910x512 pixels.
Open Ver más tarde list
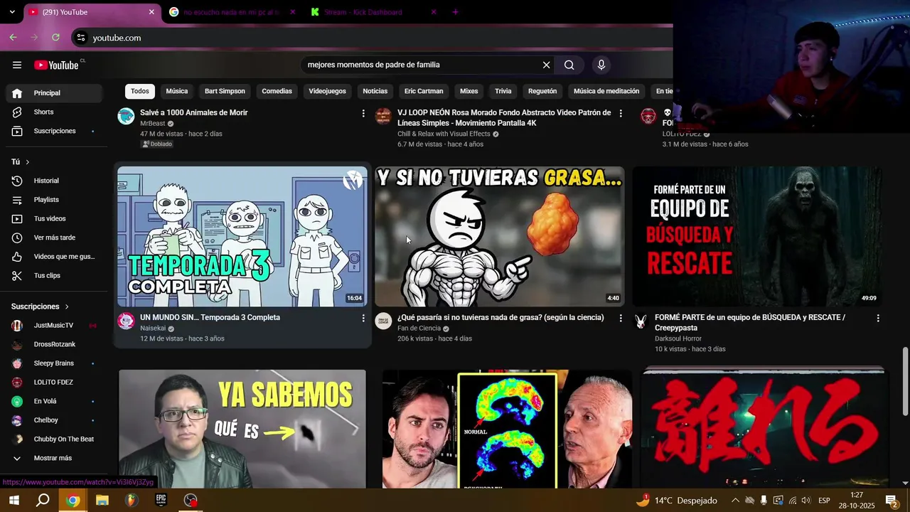click(54, 238)
